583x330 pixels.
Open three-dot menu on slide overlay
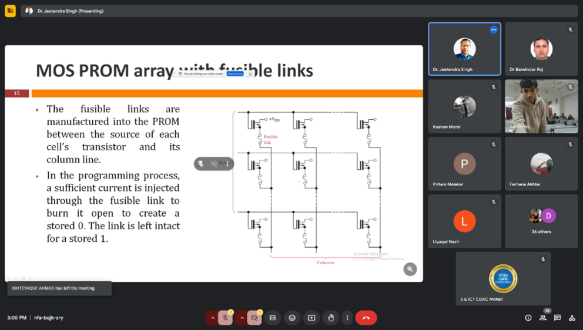pos(227,164)
